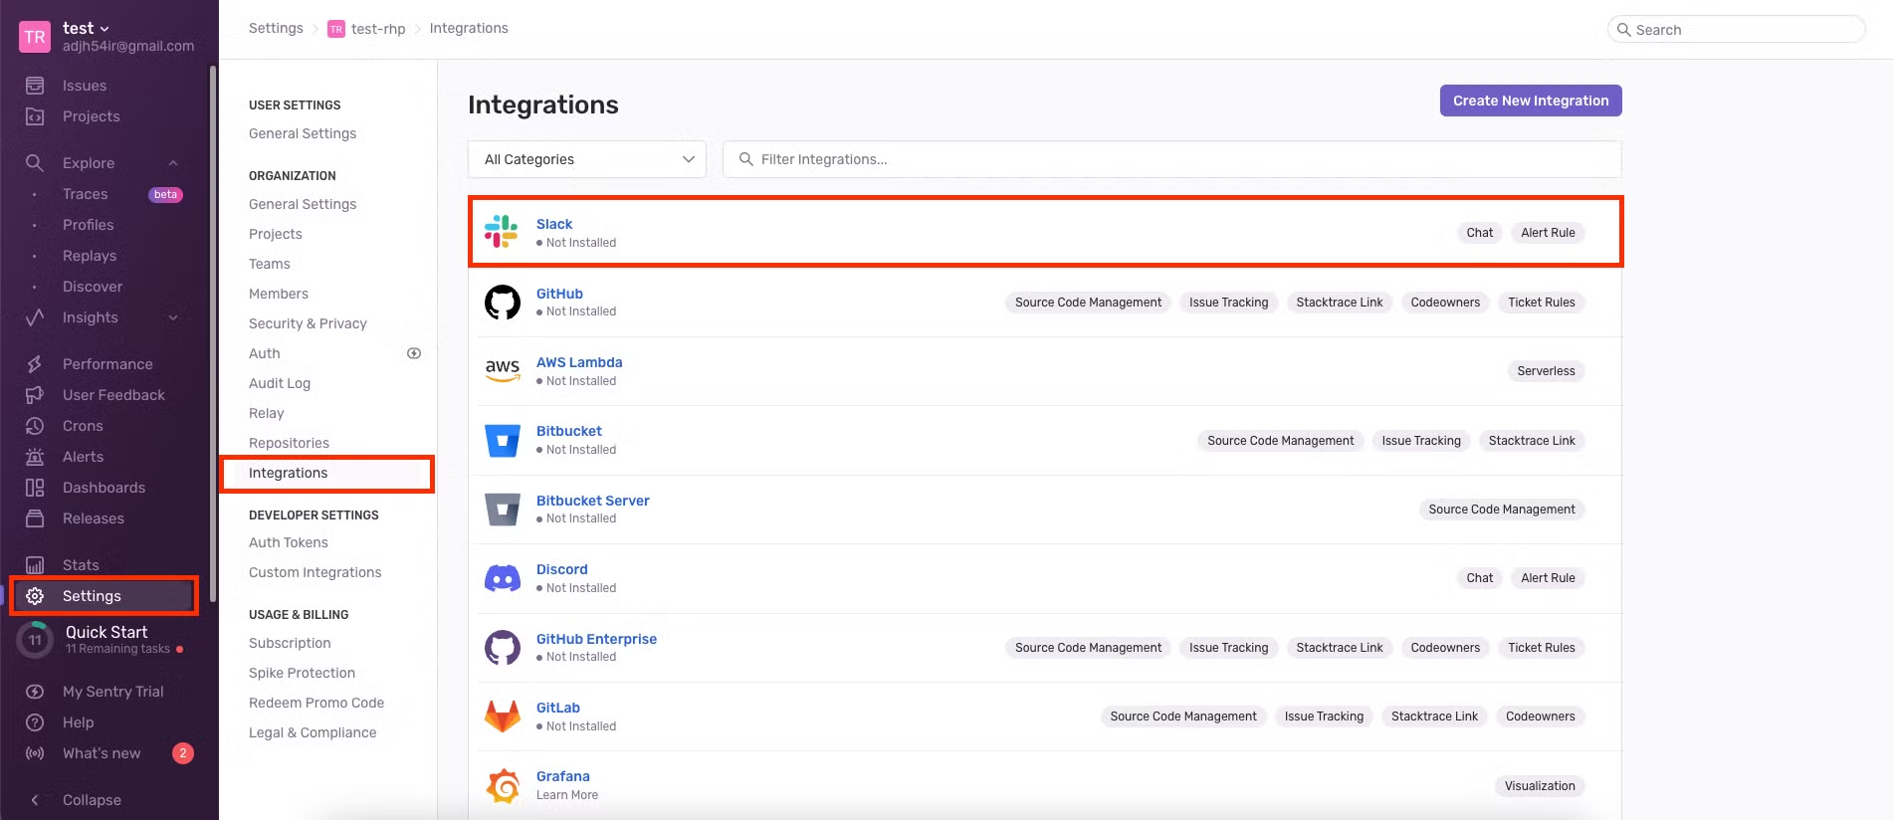Click the GitHub octocat icon
Viewport: 1894px width, 820px height.
502,302
